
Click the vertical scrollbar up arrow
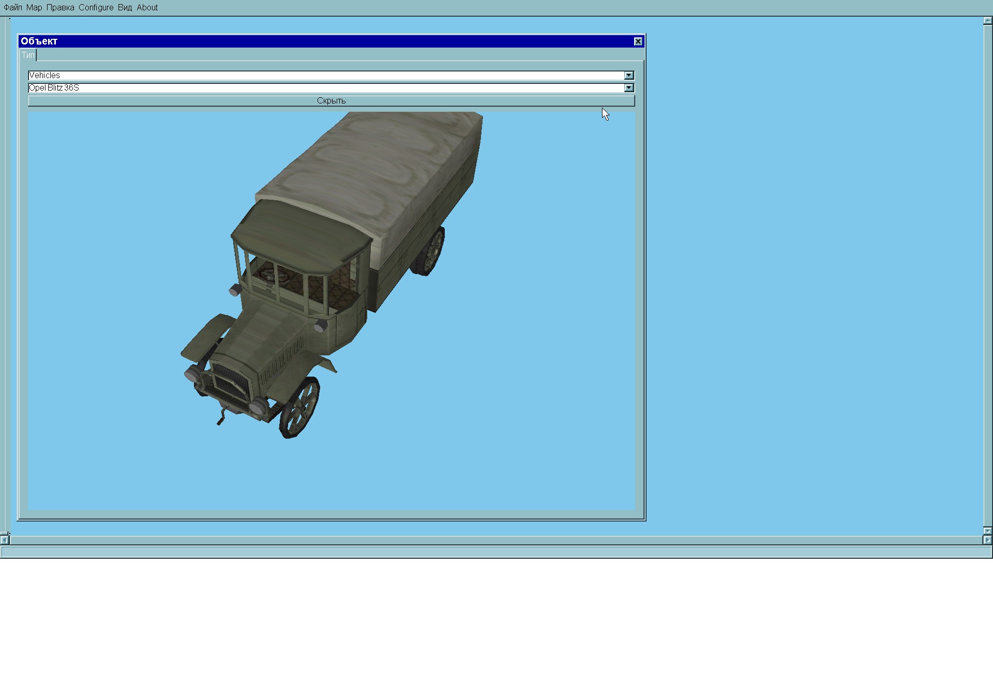(987, 21)
